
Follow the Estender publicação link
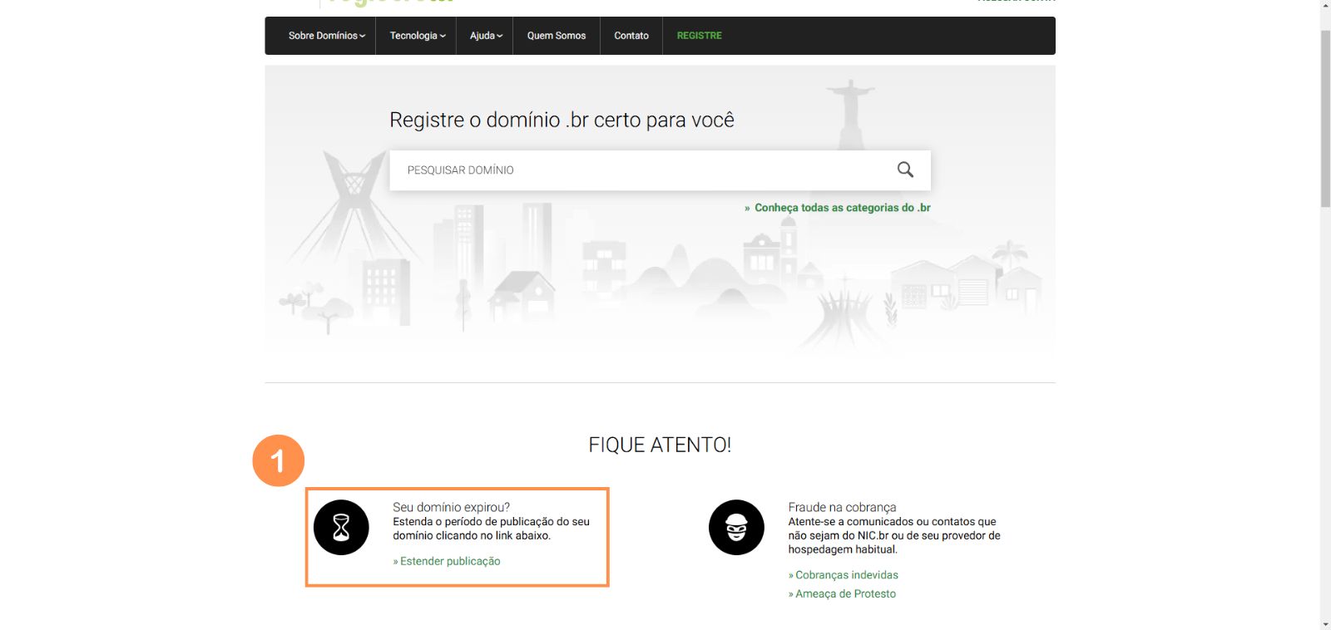pyautogui.click(x=450, y=561)
